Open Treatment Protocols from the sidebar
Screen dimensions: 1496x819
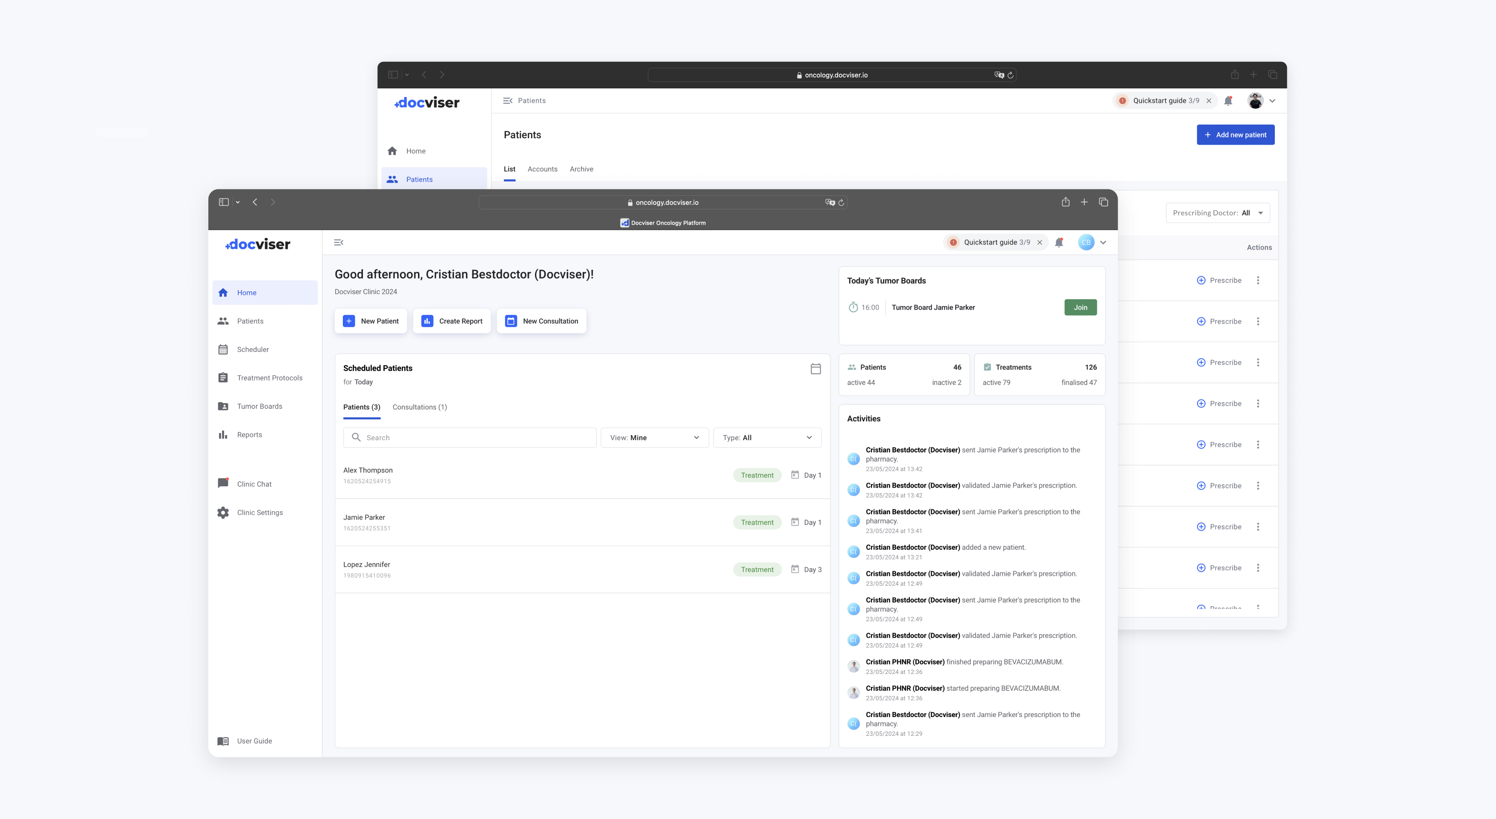(x=265, y=378)
